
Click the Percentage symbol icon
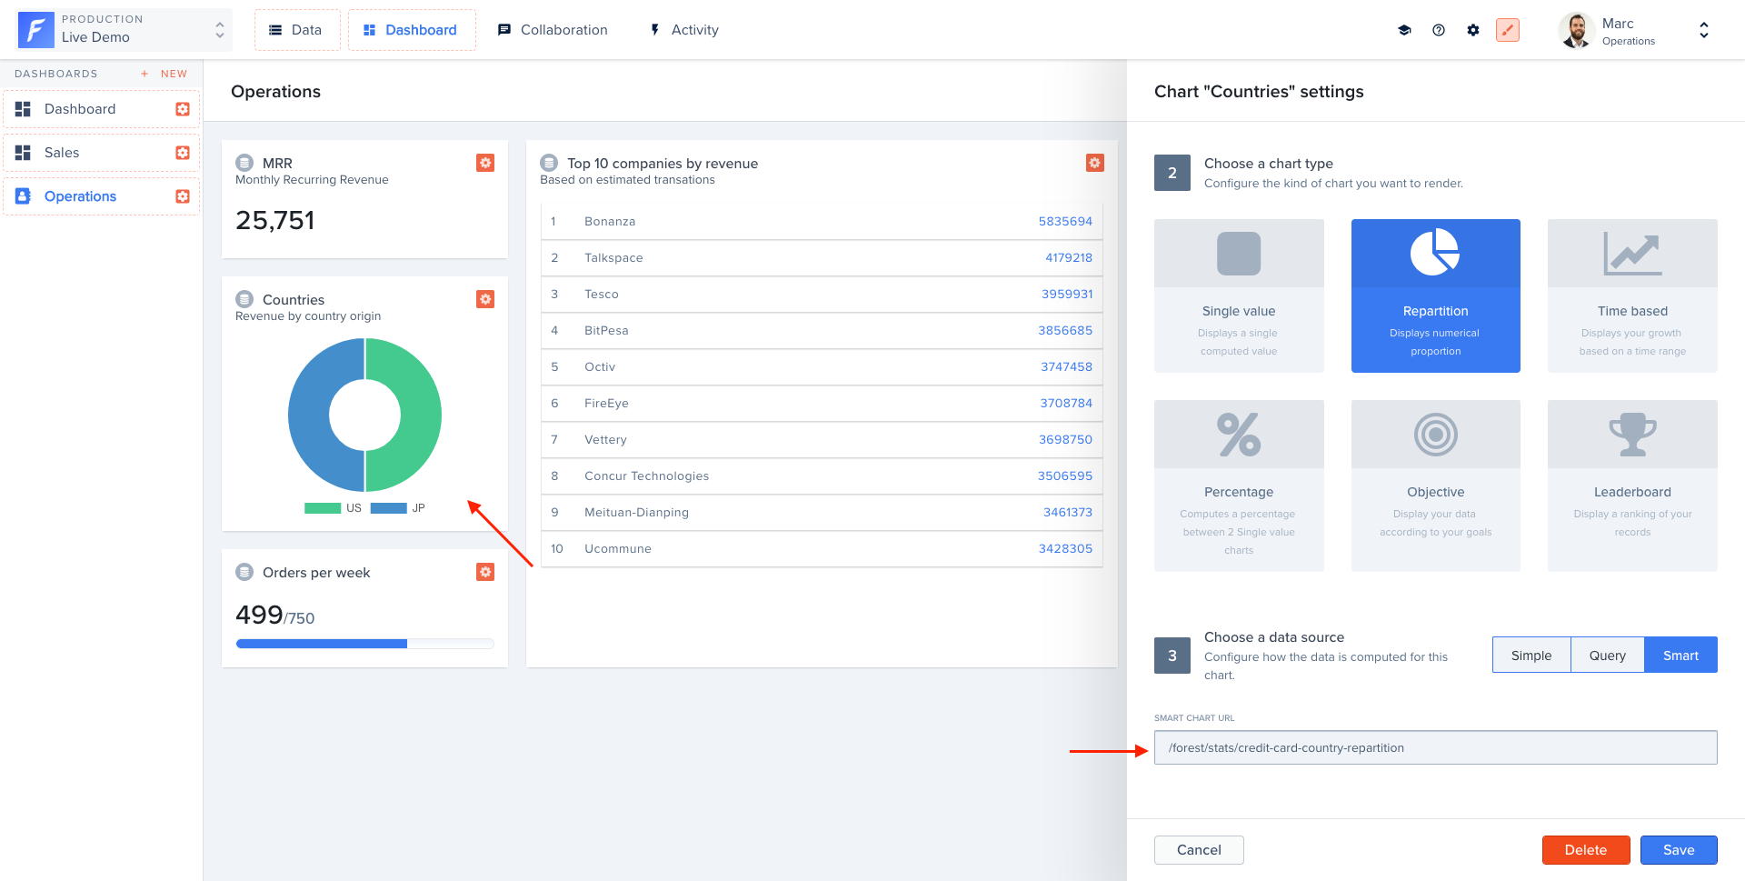(1239, 435)
